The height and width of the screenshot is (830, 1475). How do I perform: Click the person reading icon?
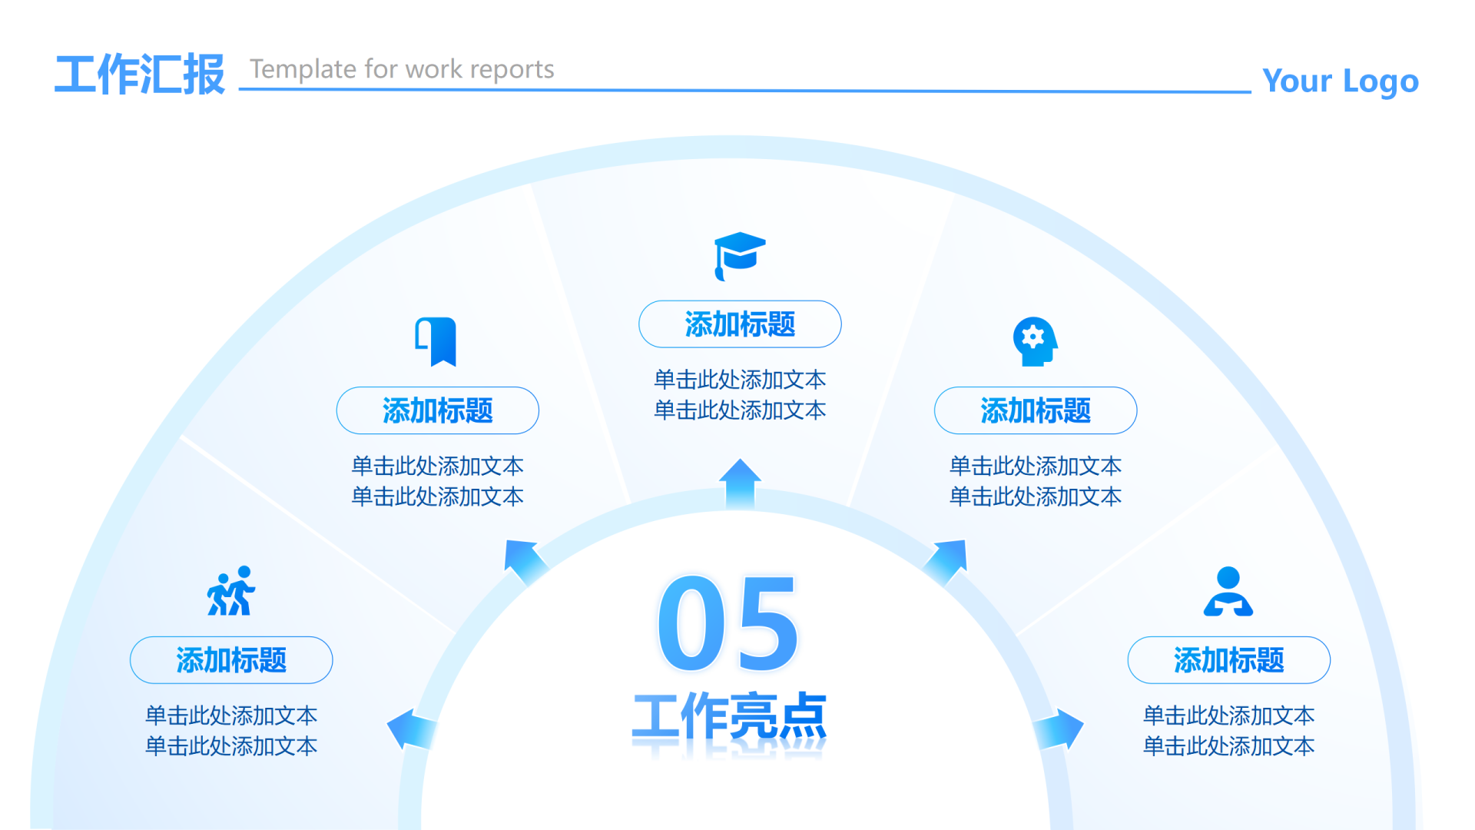(x=1228, y=591)
